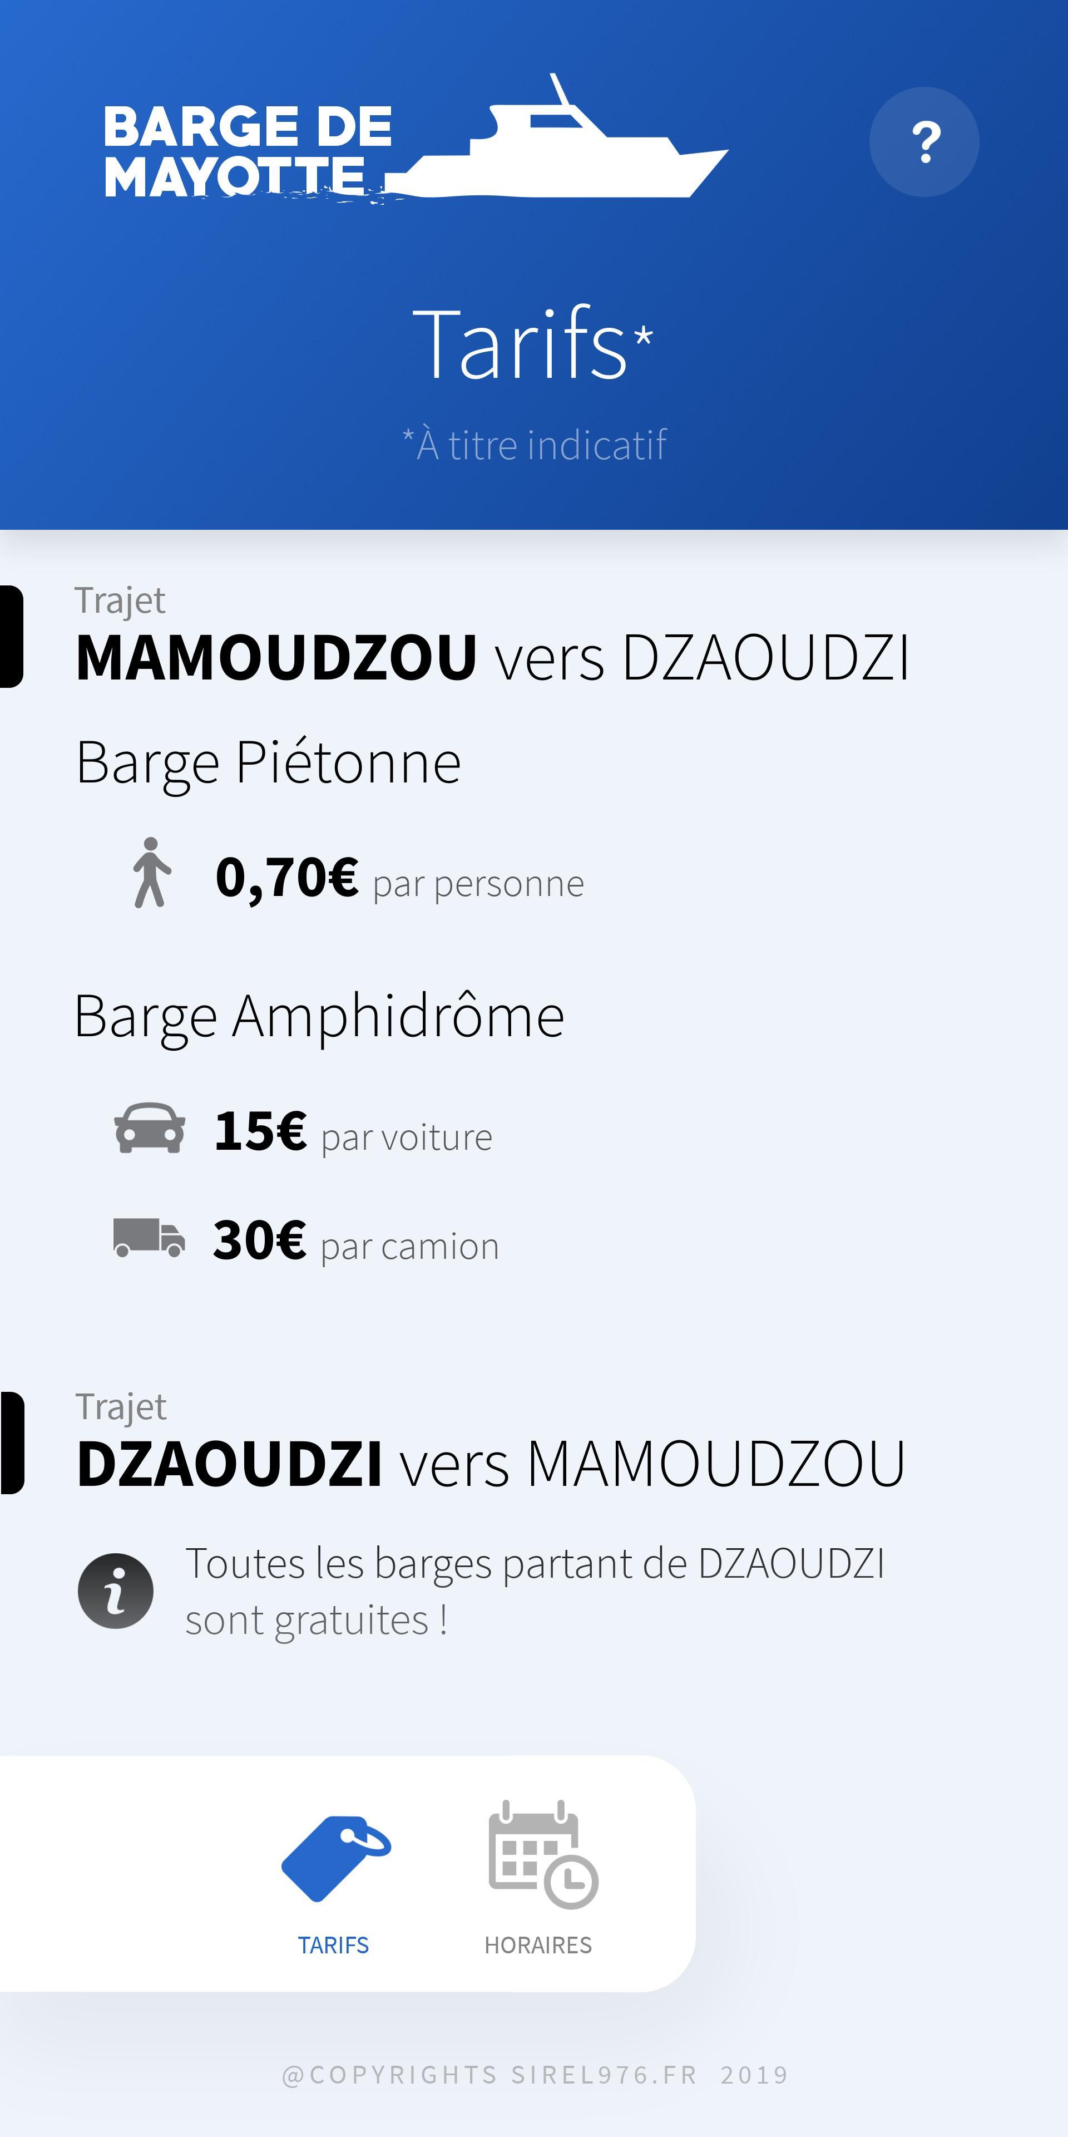Viewport: 1068px width, 2137px height.
Task: Tap the 30€ par camion price
Action: 356,1242
